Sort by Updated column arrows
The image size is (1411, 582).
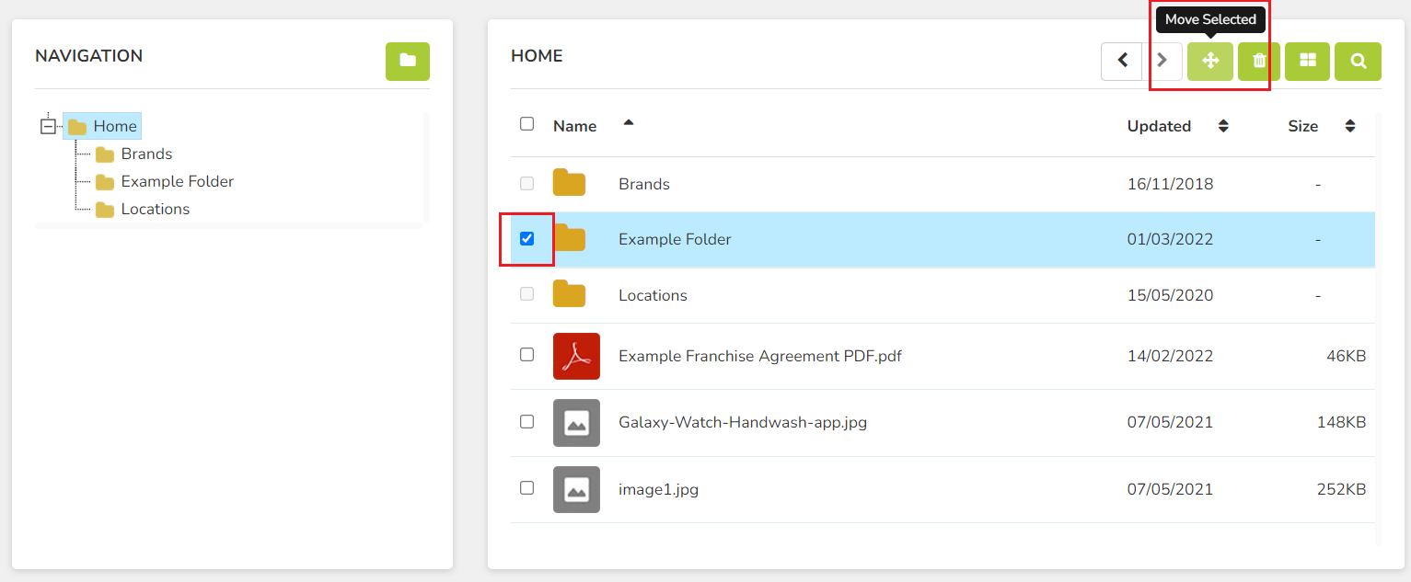[1223, 126]
